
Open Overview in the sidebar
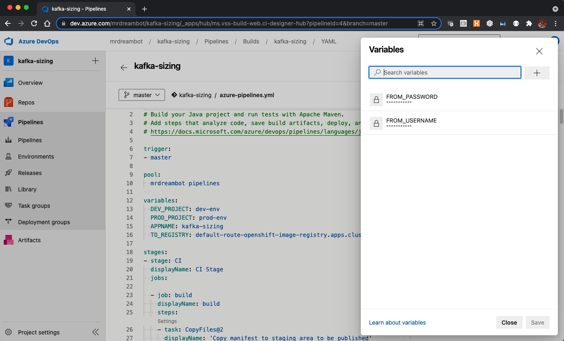pyautogui.click(x=53, y=83)
